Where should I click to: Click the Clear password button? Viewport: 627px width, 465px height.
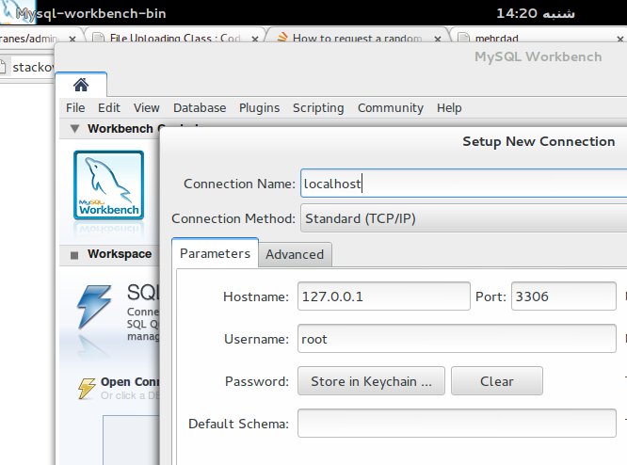click(496, 381)
